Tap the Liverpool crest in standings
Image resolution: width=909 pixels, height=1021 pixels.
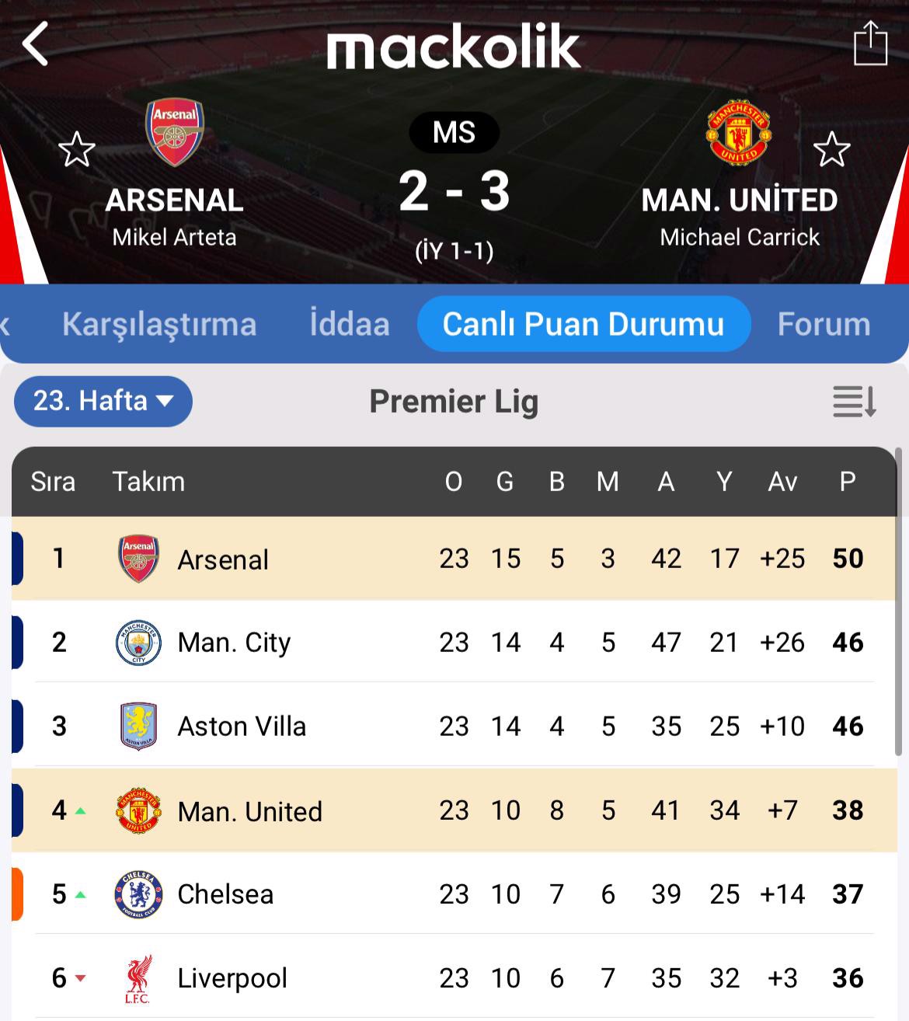138,978
